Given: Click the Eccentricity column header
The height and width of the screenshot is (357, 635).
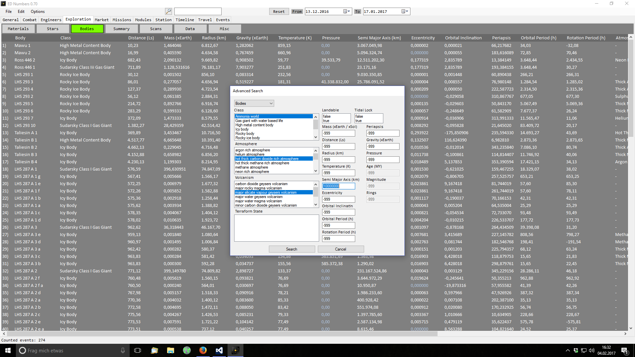Looking at the screenshot, I should click(x=423, y=38).
